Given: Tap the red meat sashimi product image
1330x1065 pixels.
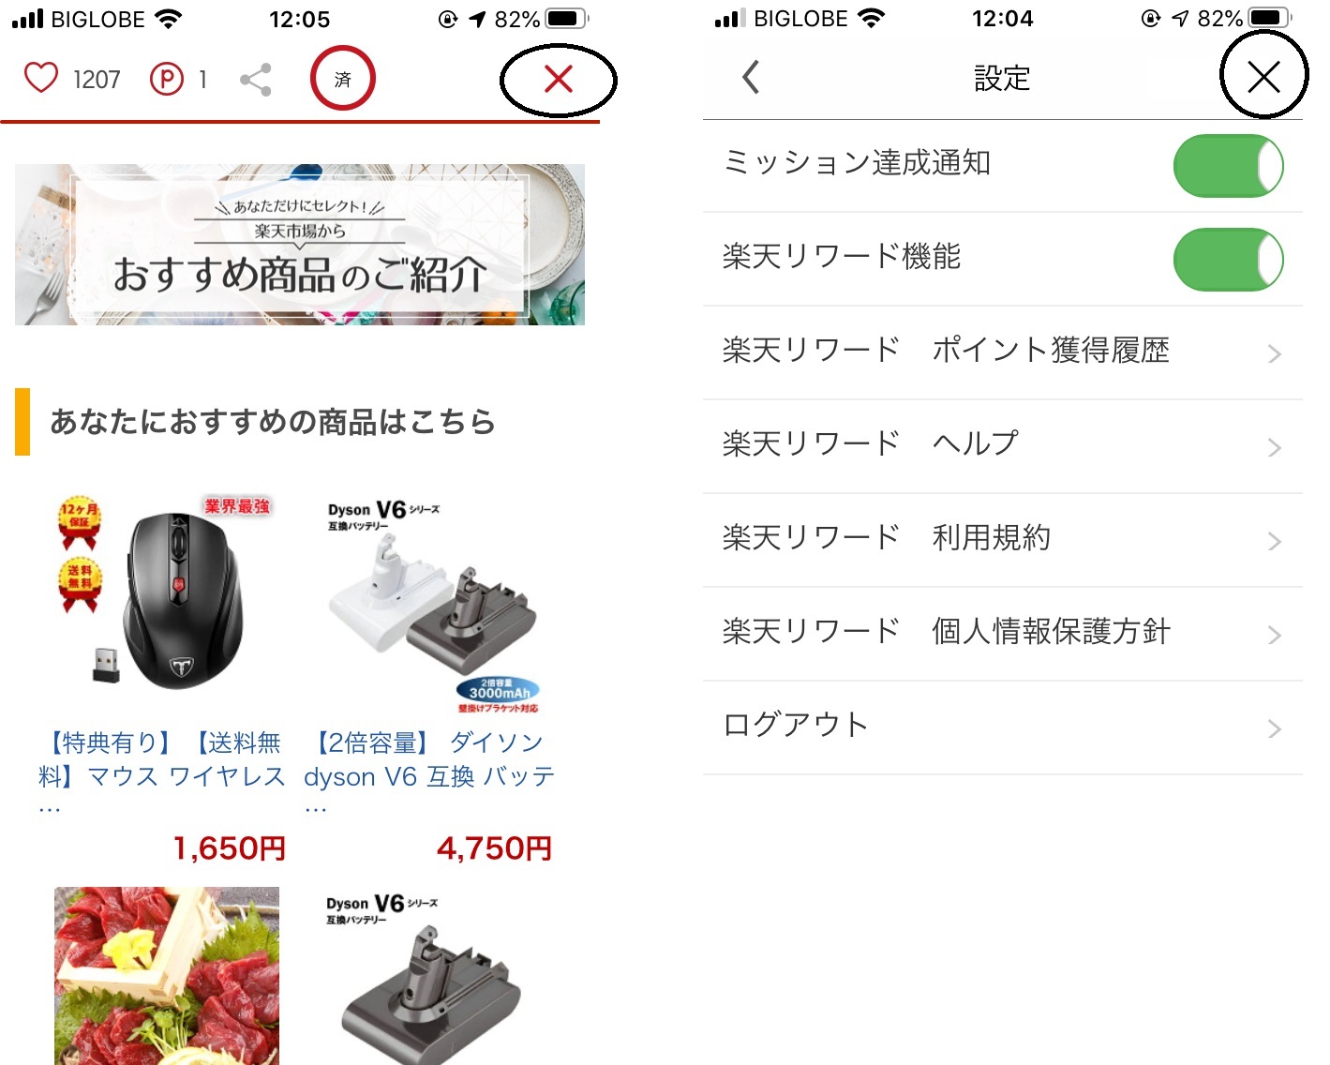Looking at the screenshot, I should pyautogui.click(x=167, y=975).
